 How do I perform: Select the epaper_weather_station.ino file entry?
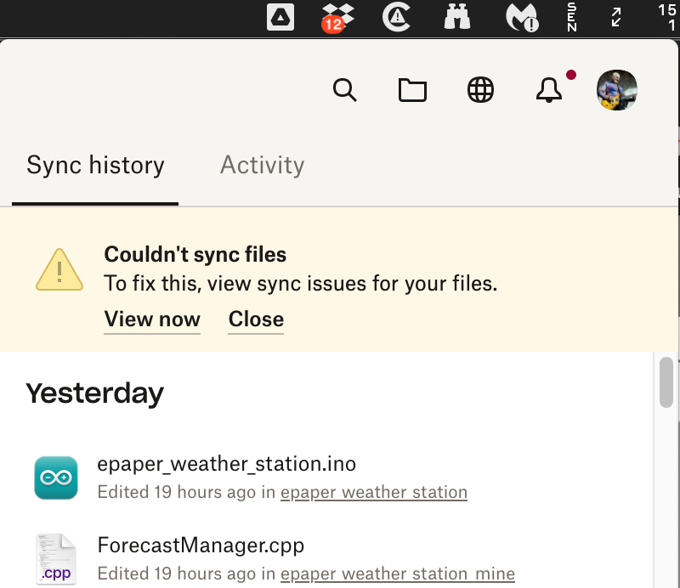[x=226, y=464]
